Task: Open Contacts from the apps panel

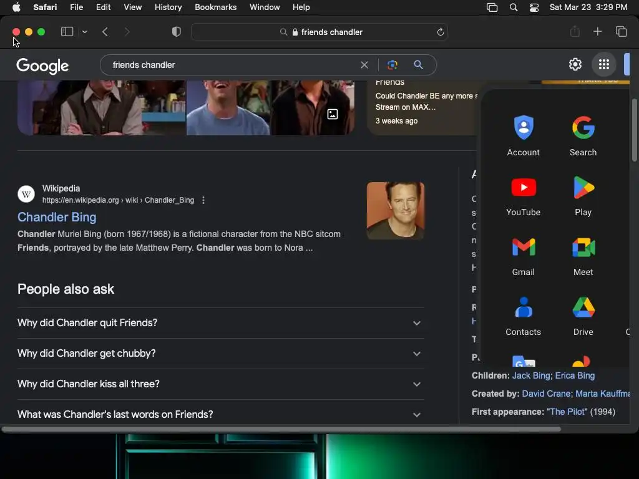Action: 524,316
